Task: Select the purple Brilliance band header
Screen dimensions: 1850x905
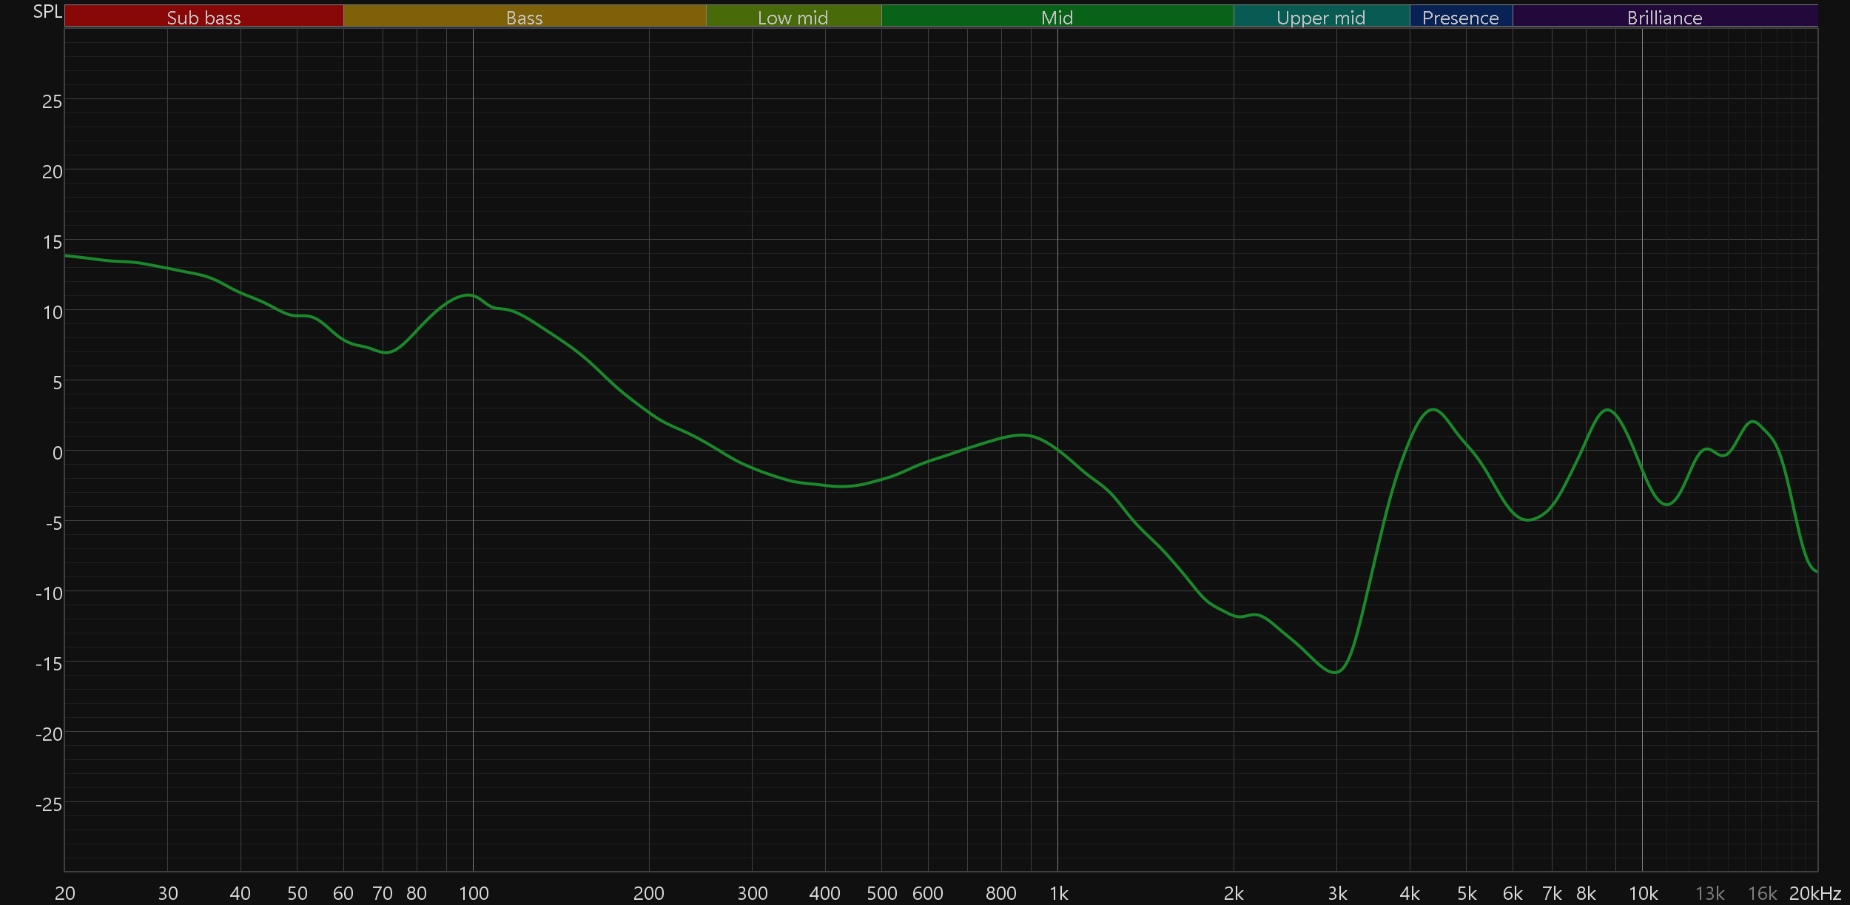Action: coord(1664,17)
